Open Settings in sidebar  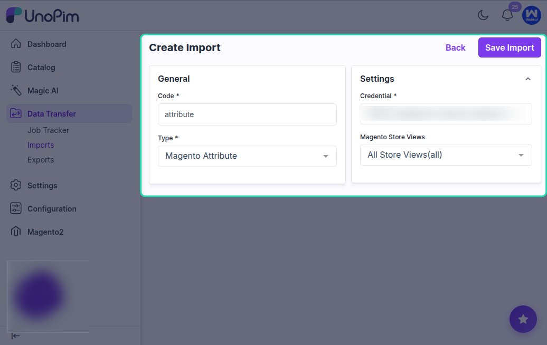[42, 185]
